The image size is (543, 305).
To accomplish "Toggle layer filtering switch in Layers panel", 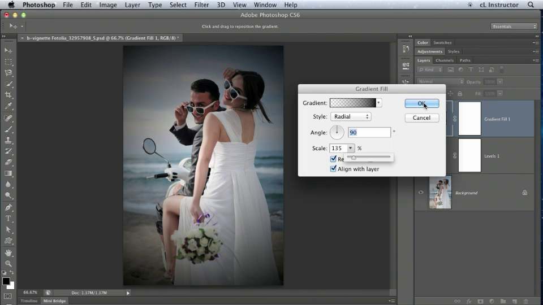I will (x=502, y=69).
